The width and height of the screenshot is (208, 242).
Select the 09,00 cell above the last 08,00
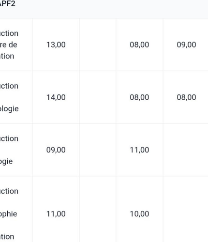click(x=186, y=45)
